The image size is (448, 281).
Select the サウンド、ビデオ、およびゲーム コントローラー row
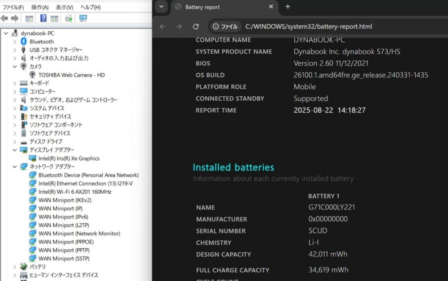coord(73,100)
